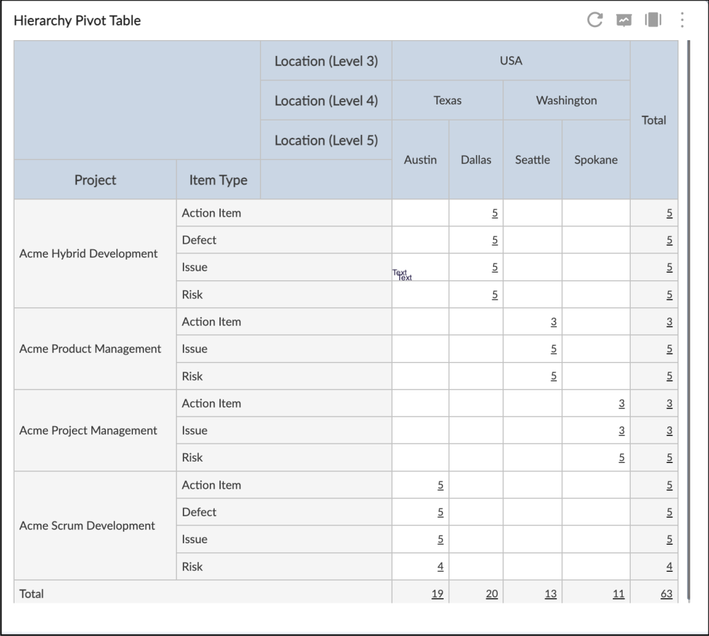
Task: Open the three-dot more options menu
Action: (682, 20)
